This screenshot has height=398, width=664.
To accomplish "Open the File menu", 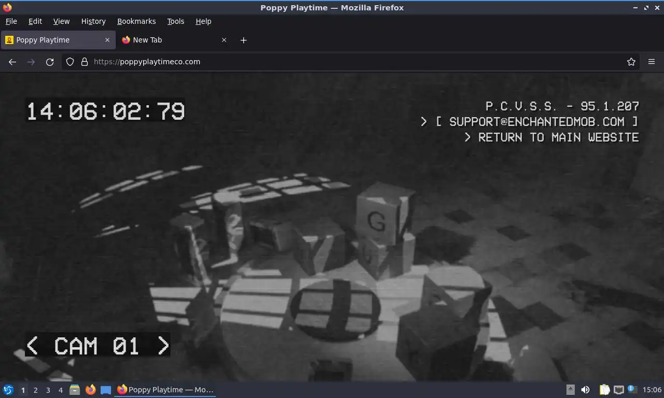I will 11,21.
